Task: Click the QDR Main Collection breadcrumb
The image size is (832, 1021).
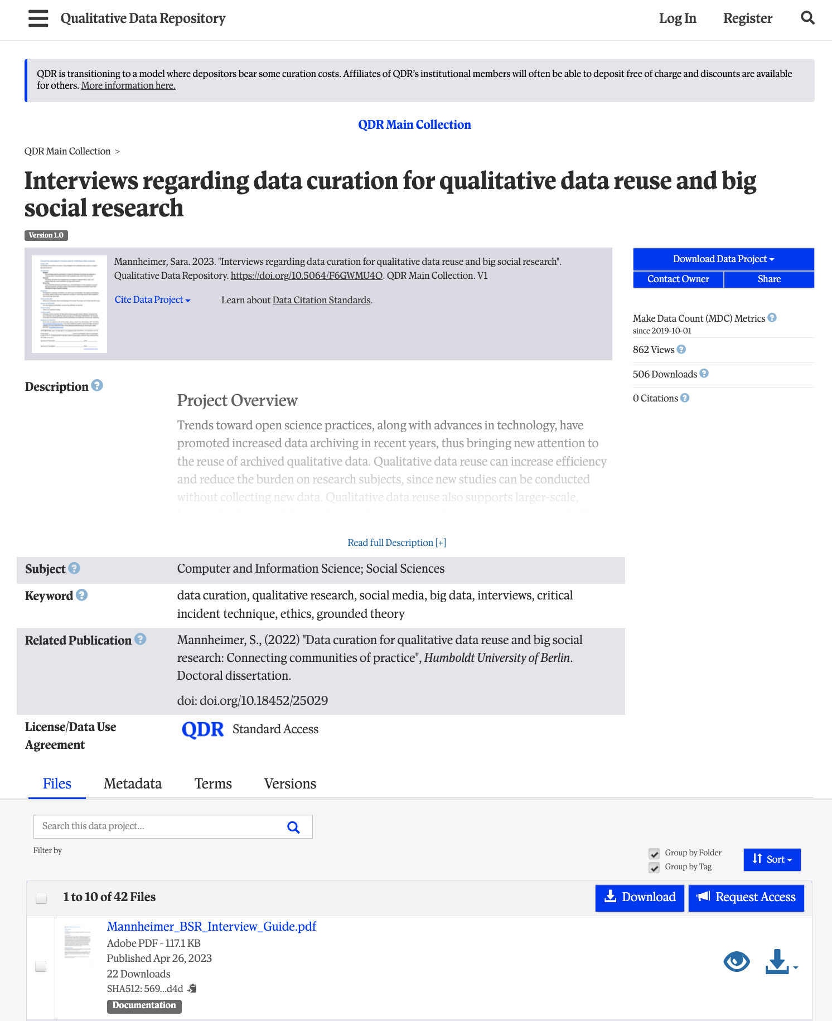Action: pyautogui.click(x=67, y=151)
